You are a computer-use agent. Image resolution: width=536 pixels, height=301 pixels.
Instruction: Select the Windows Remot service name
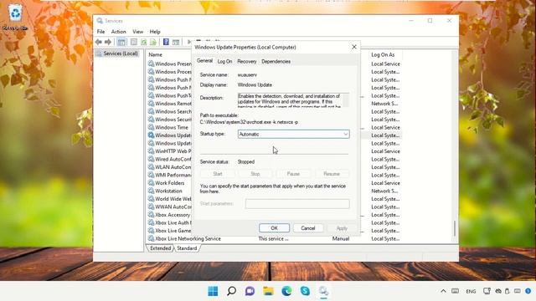click(x=173, y=104)
